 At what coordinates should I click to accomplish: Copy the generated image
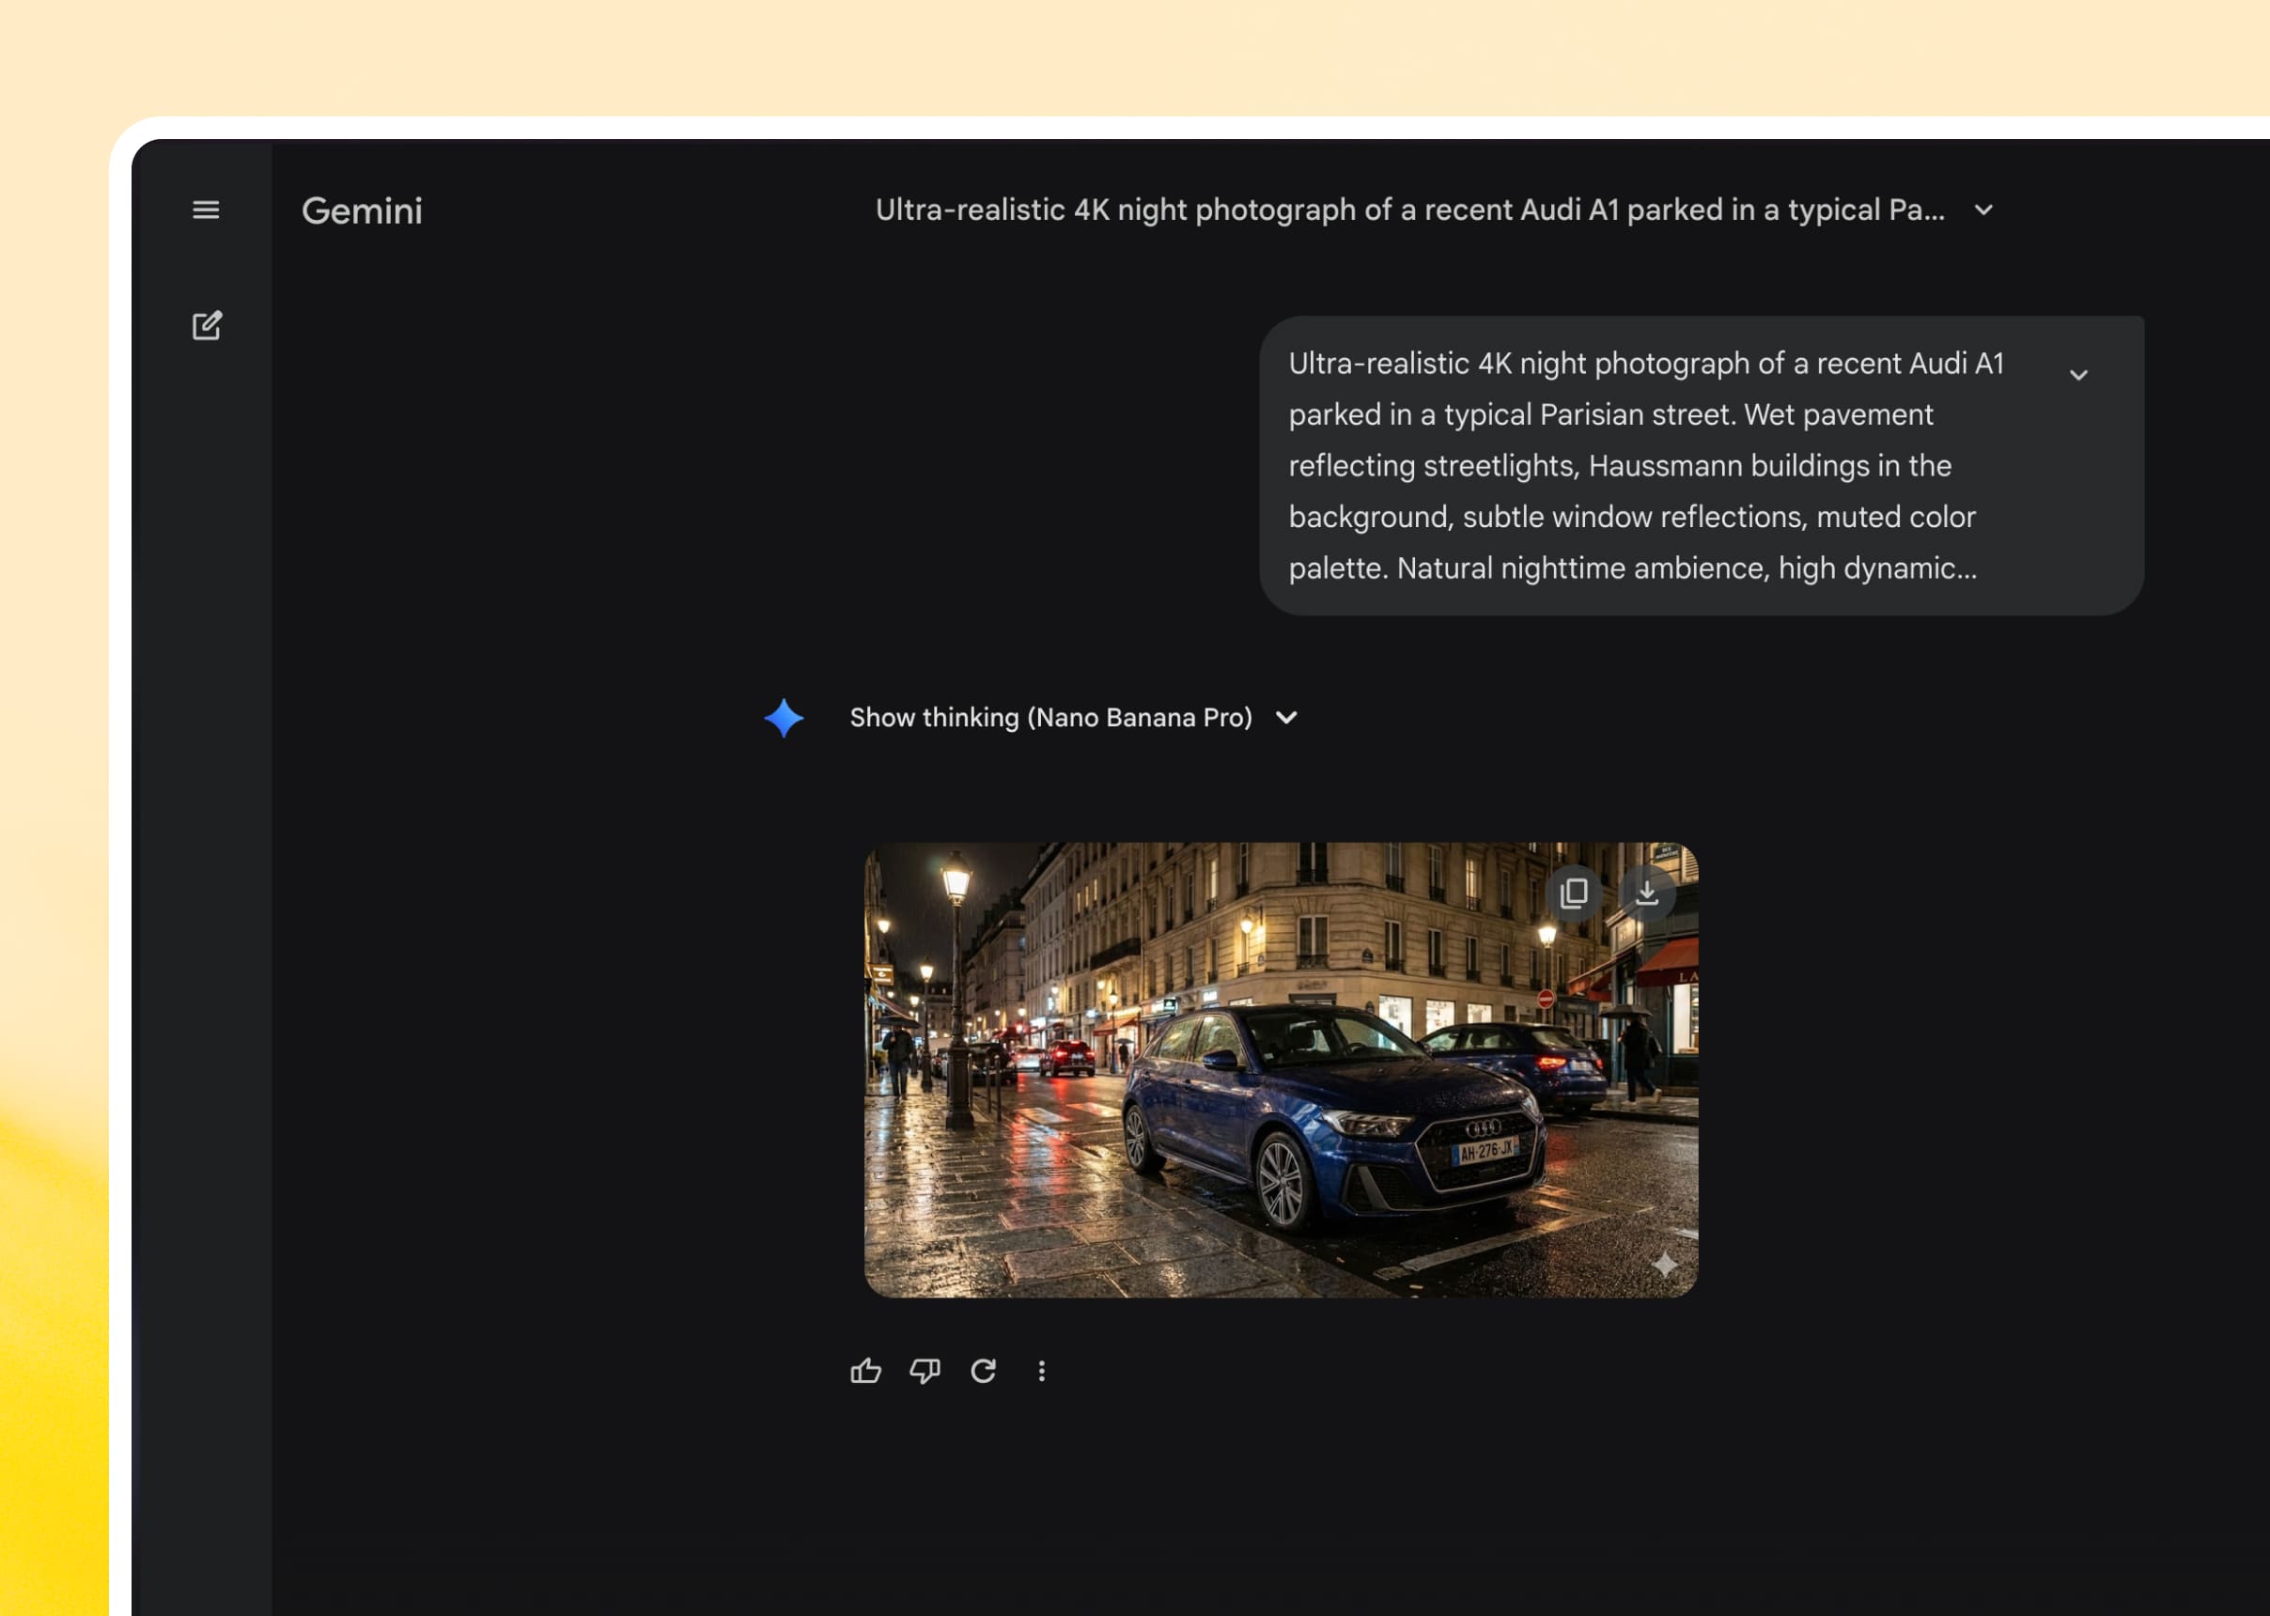1574,893
